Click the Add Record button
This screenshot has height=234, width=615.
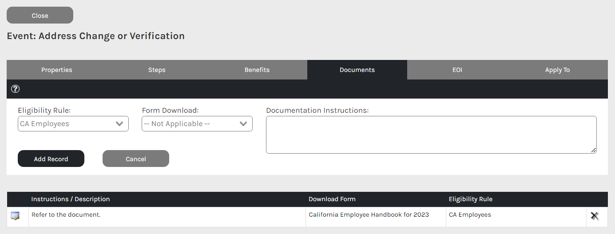click(51, 159)
